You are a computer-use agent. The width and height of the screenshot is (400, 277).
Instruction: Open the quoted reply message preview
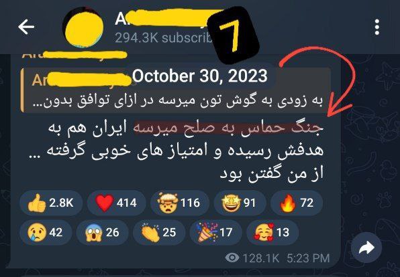pyautogui.click(x=176, y=90)
